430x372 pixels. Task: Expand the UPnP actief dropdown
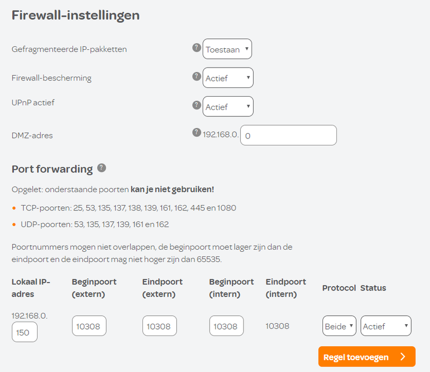coord(228,107)
